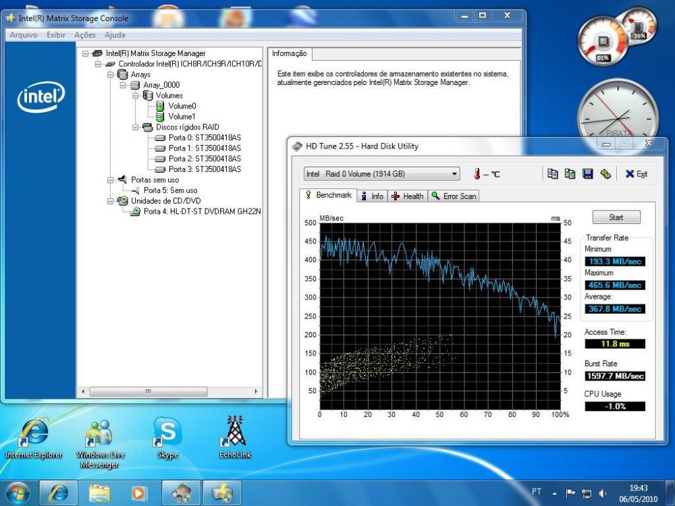Collapse the Discos rígidos RAID node
Viewport: 675px width, 506px height.
[x=136, y=127]
